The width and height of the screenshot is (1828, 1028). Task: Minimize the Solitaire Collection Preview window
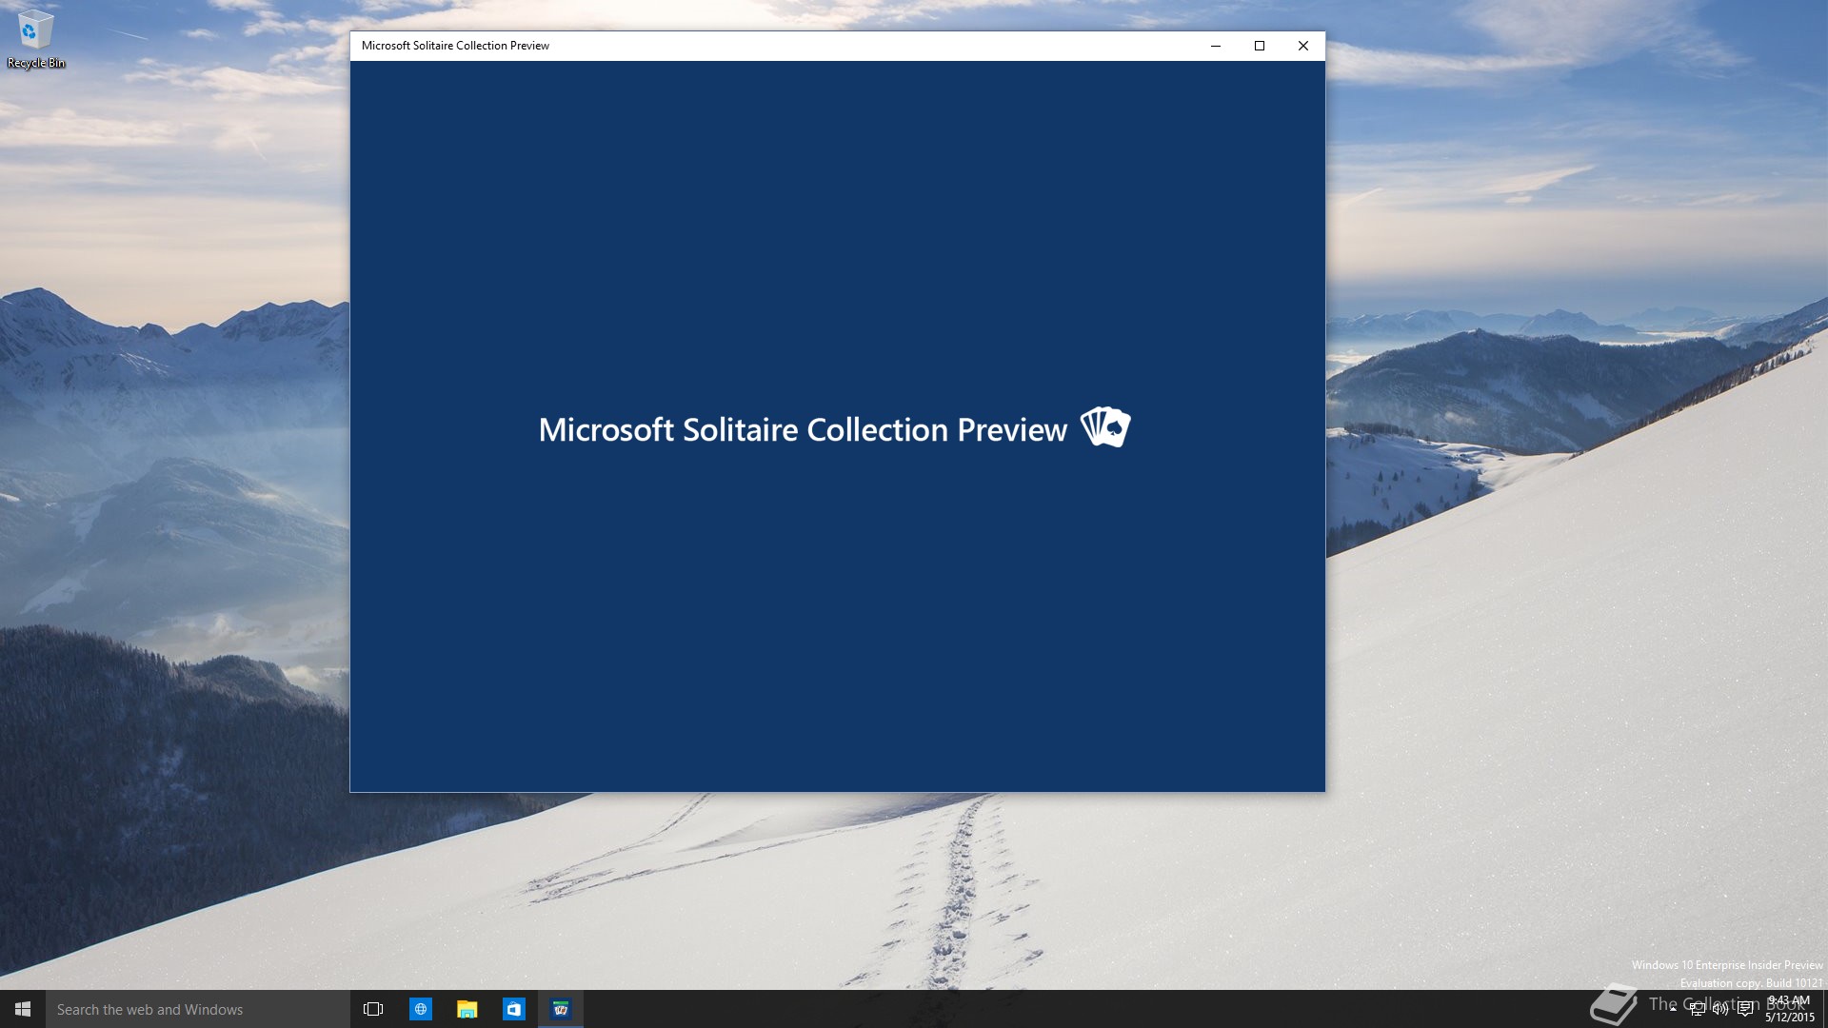[1216, 46]
